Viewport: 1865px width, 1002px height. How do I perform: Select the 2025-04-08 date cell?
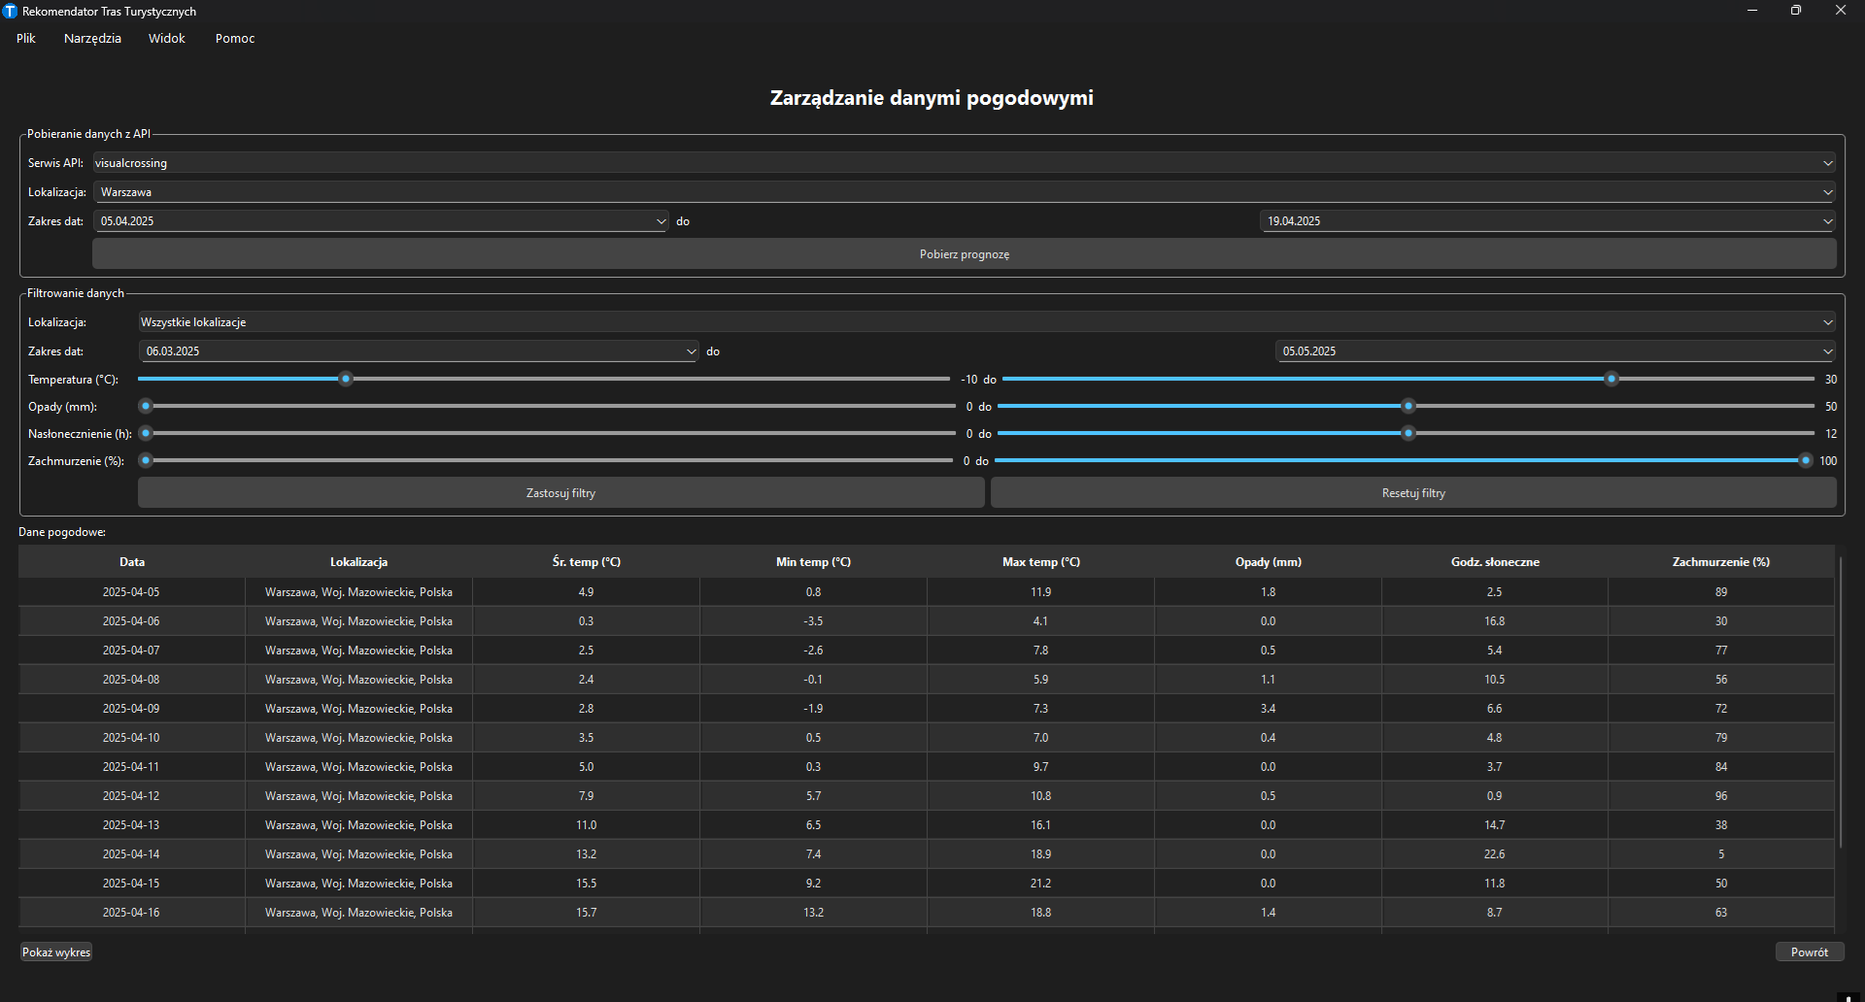(131, 680)
